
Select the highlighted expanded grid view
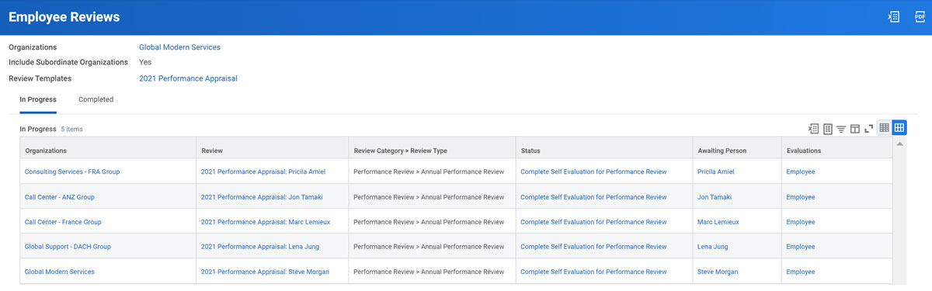pos(899,128)
